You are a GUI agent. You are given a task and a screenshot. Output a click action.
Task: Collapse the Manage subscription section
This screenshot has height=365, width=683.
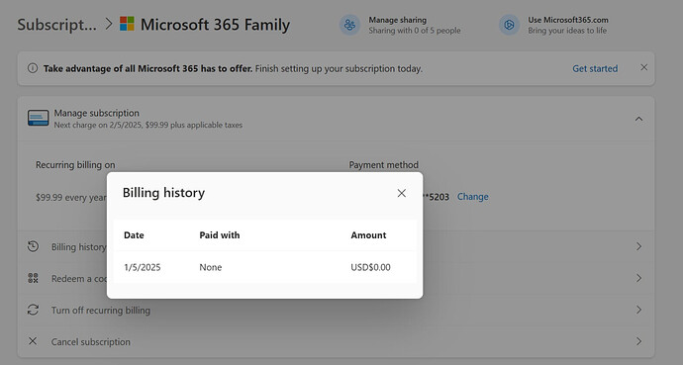[x=638, y=119]
